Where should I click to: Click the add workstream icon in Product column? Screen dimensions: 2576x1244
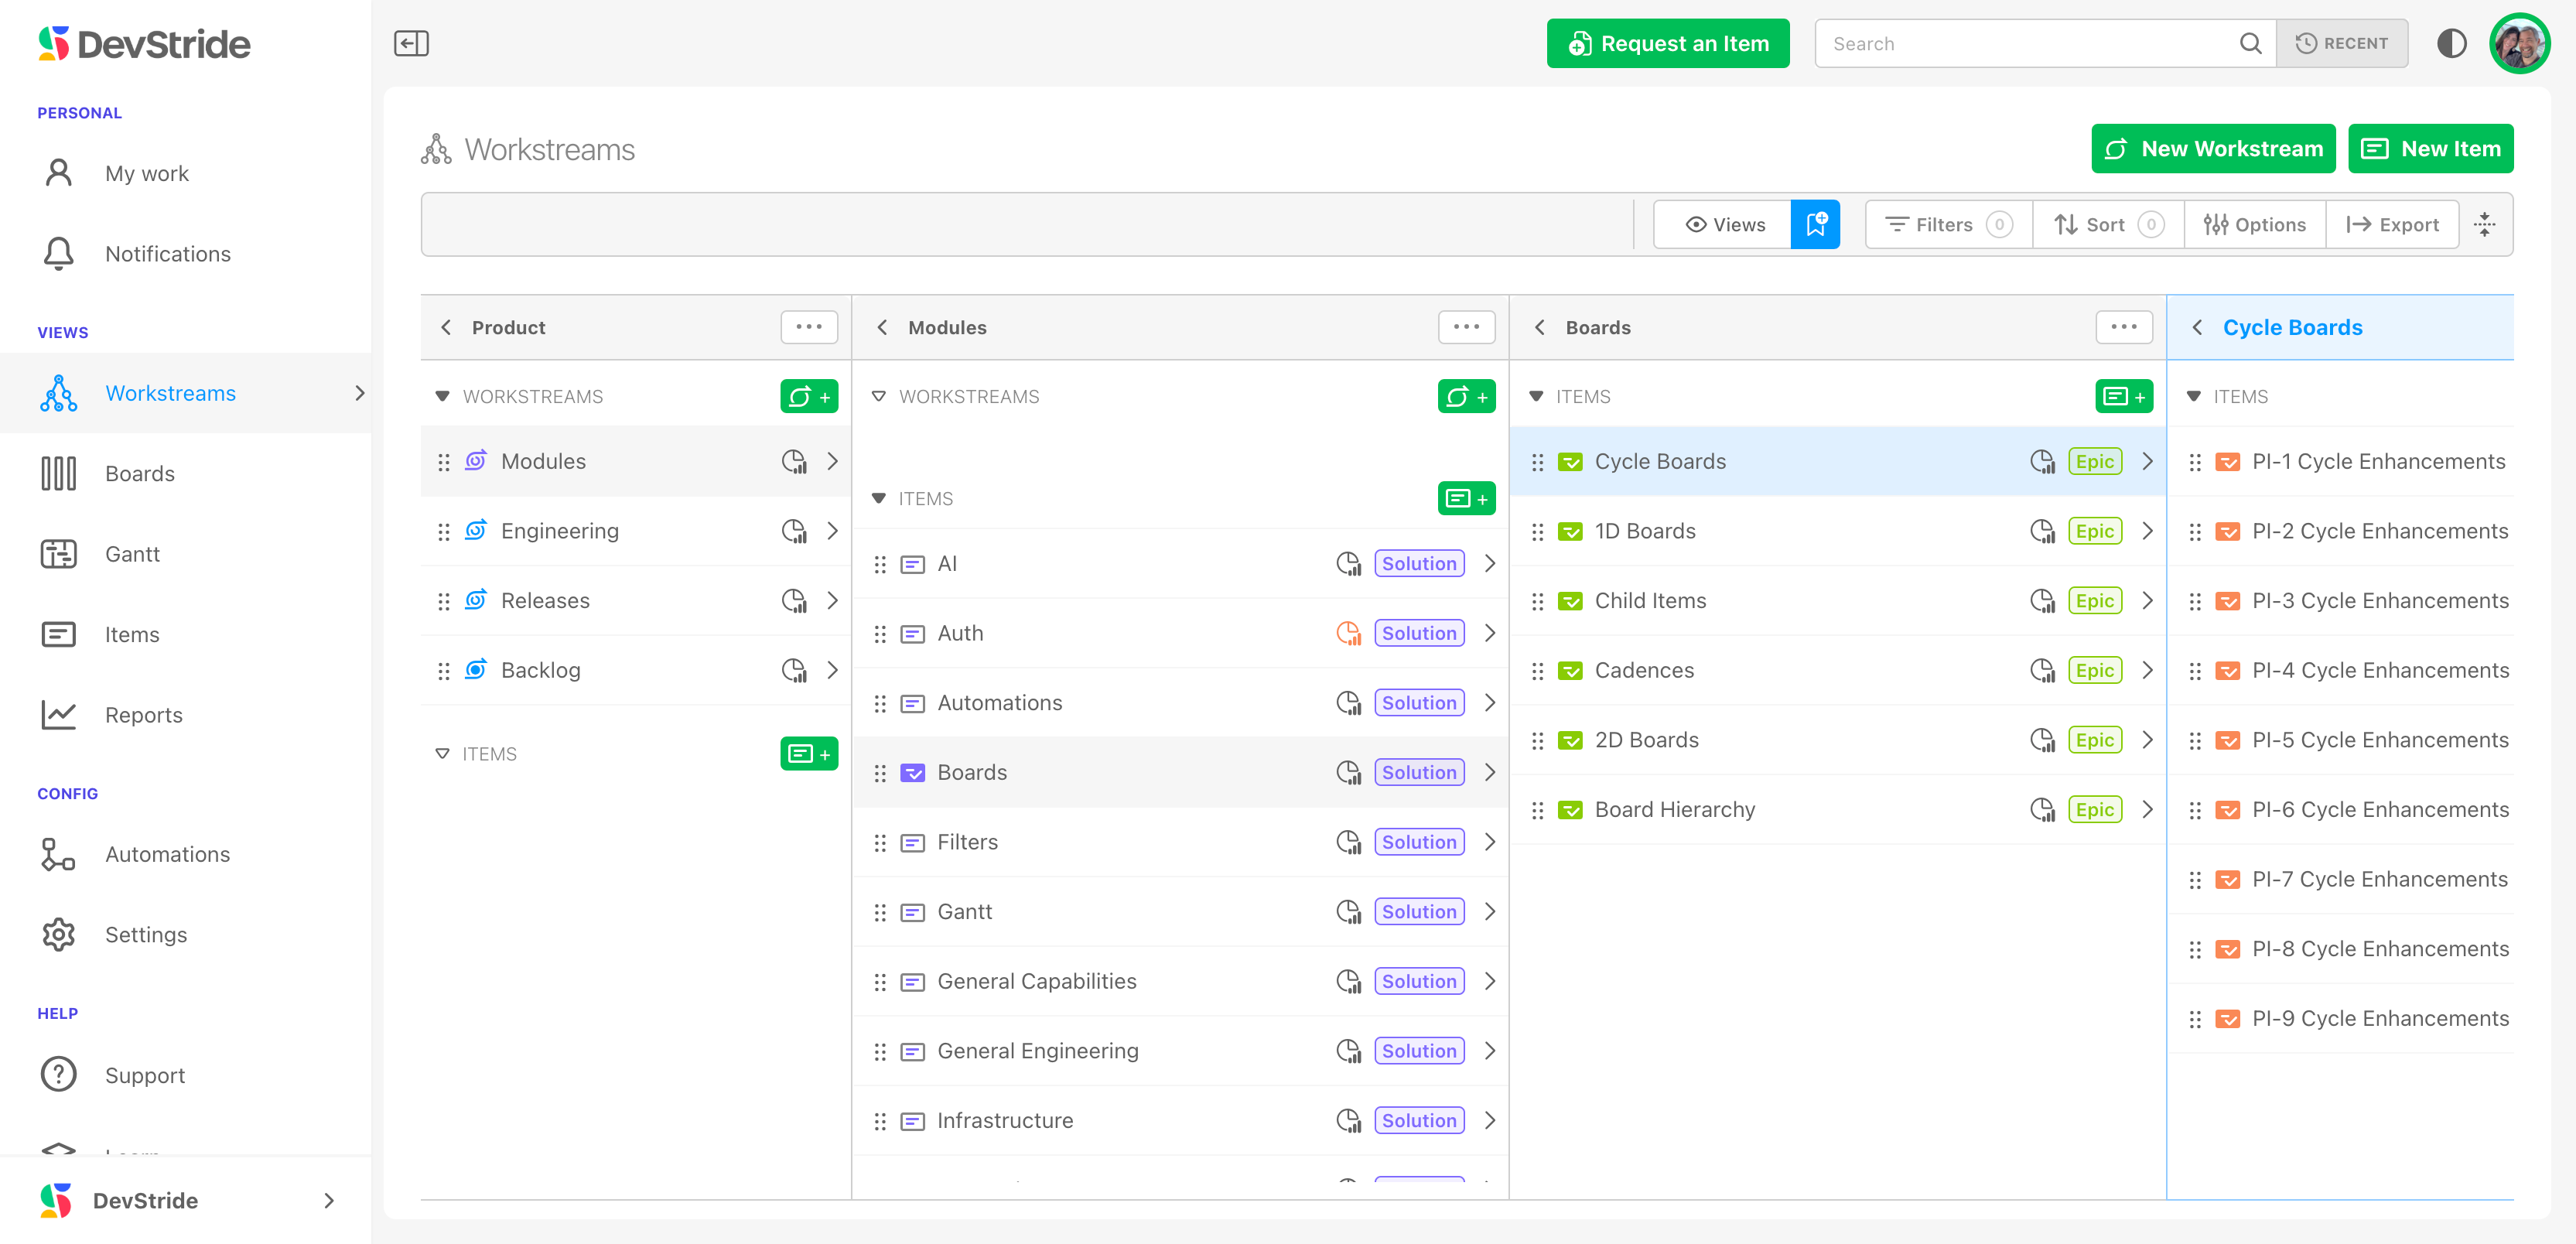click(808, 396)
